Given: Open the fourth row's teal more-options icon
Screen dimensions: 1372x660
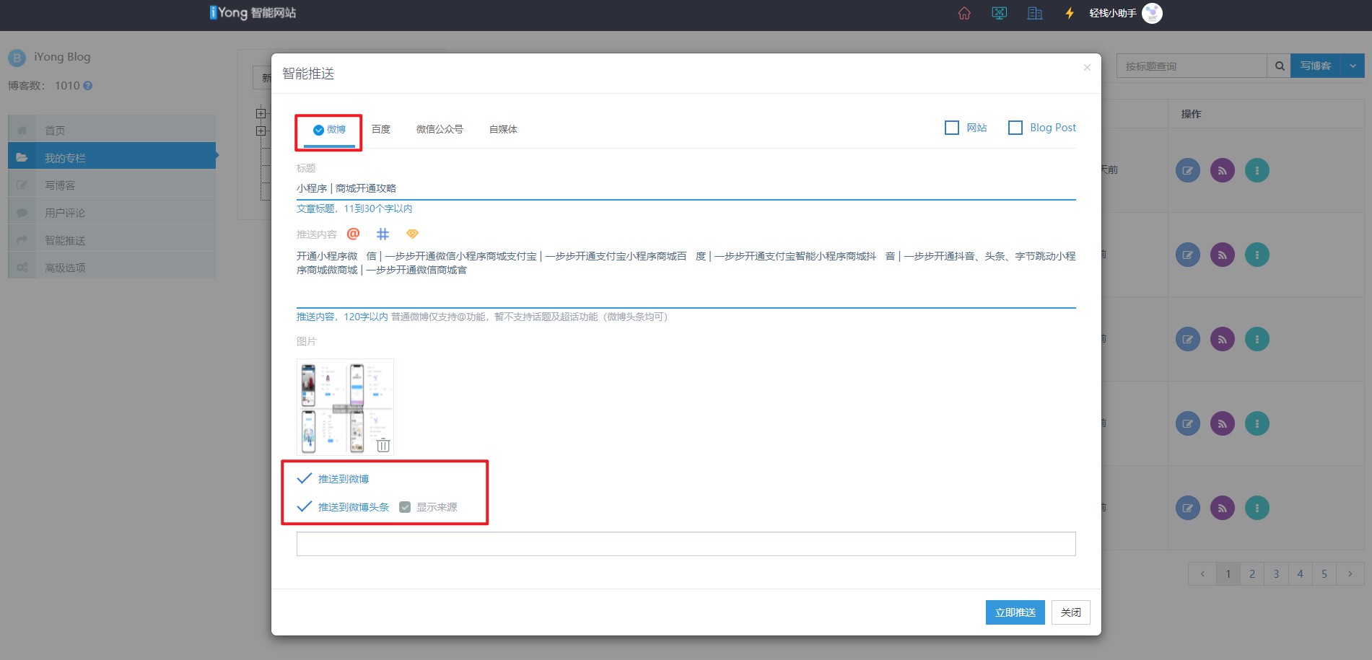Looking at the screenshot, I should [1257, 423].
